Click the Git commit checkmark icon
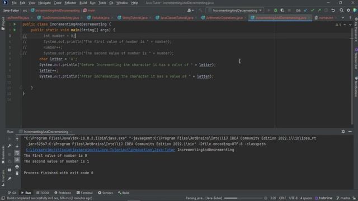 [312, 11]
